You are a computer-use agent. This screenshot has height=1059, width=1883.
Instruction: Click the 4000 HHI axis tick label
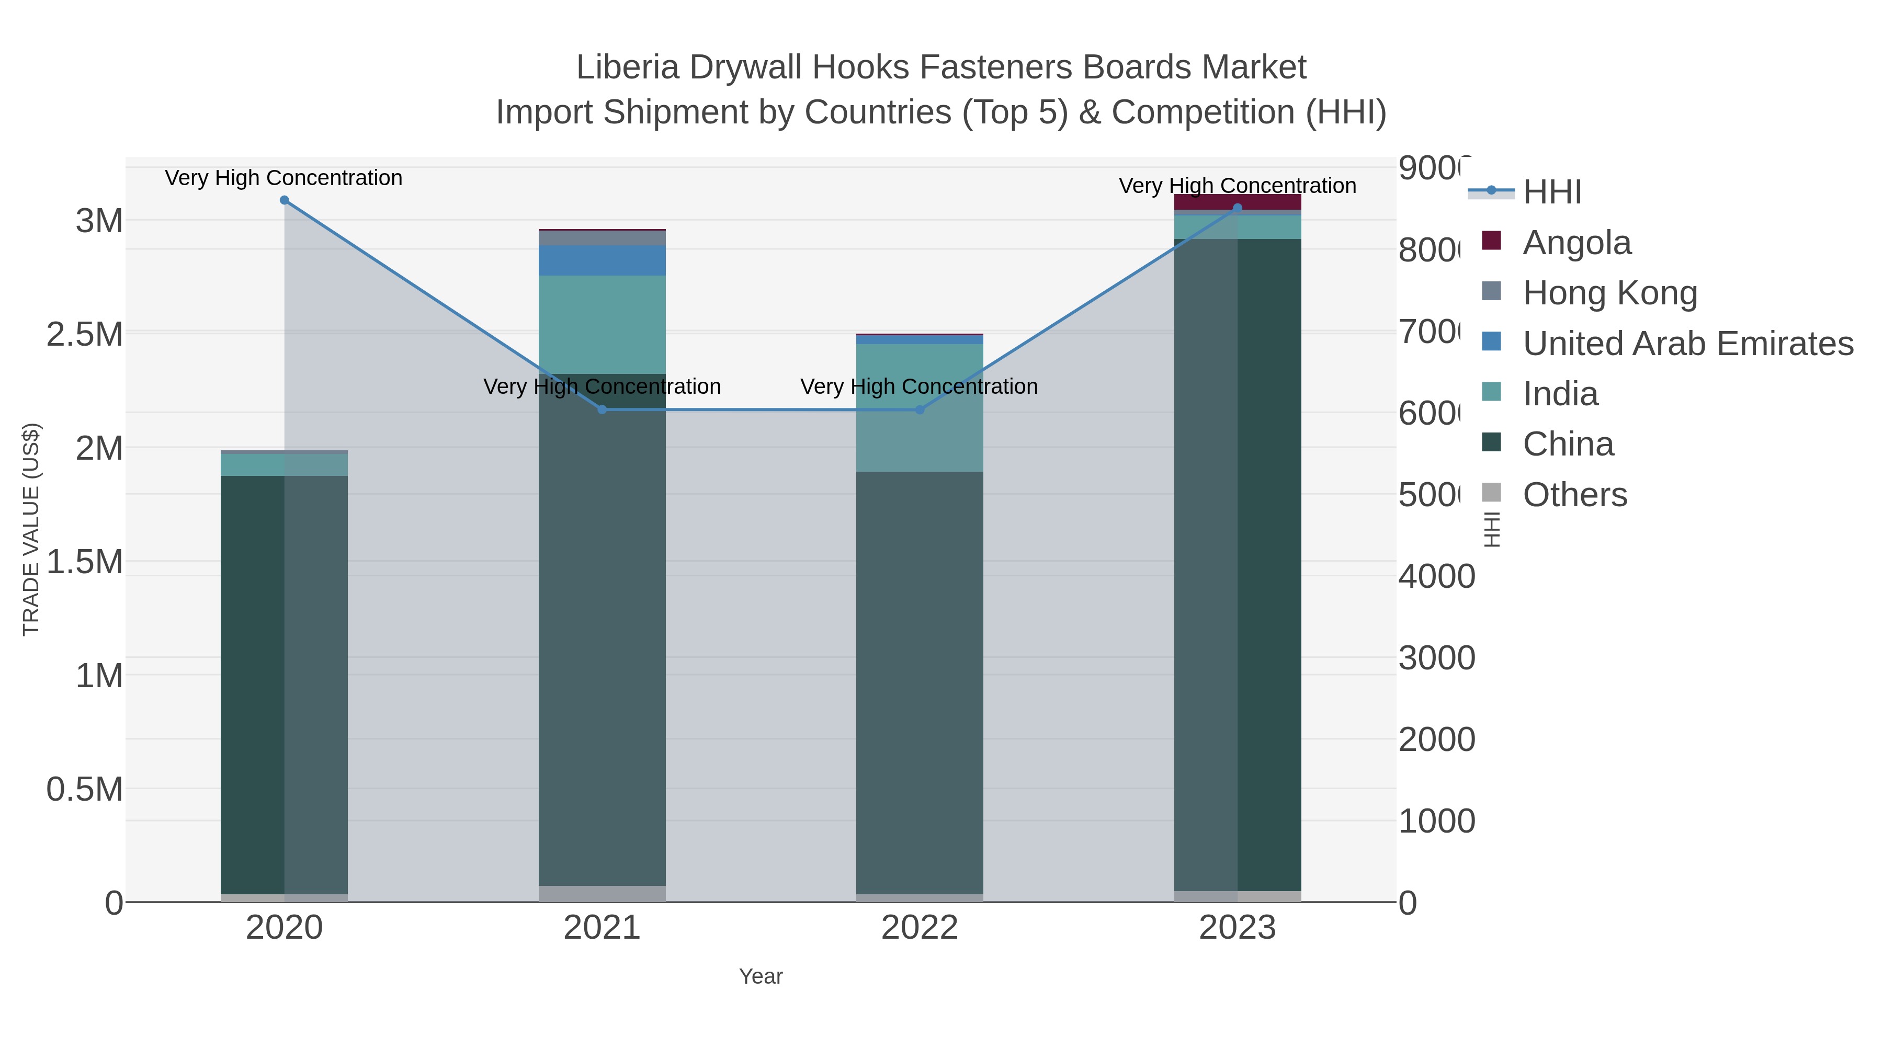[x=1437, y=577]
